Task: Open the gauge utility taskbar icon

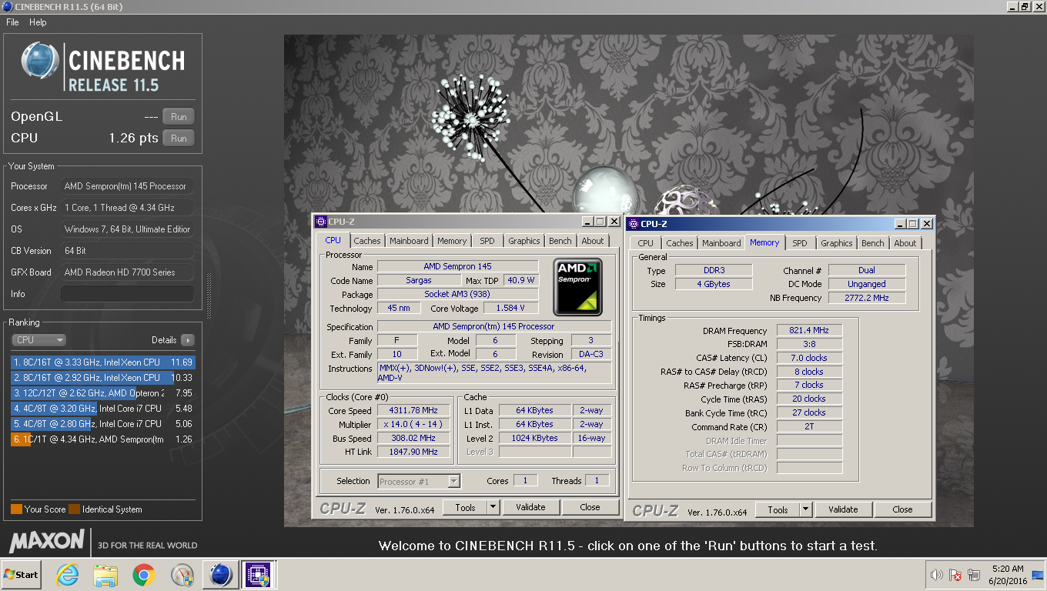Action: [182, 575]
